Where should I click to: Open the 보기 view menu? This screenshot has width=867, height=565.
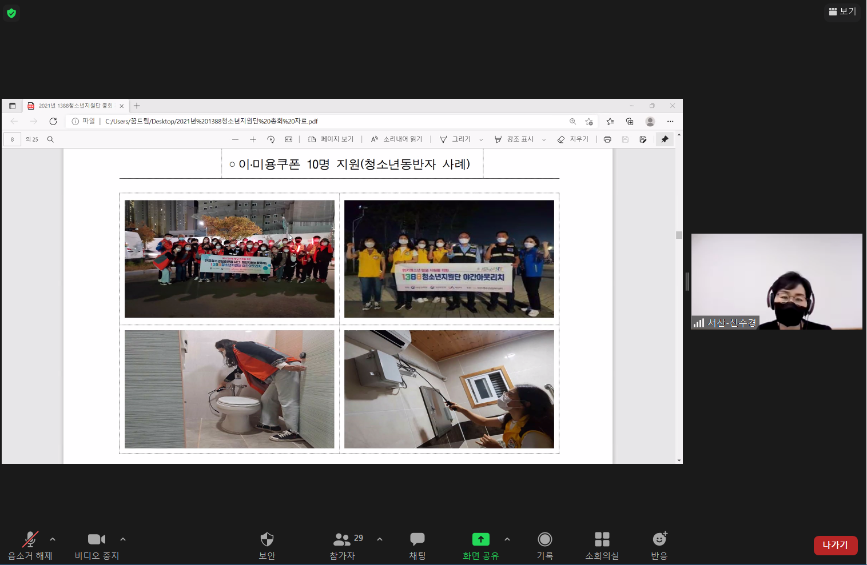(x=842, y=11)
